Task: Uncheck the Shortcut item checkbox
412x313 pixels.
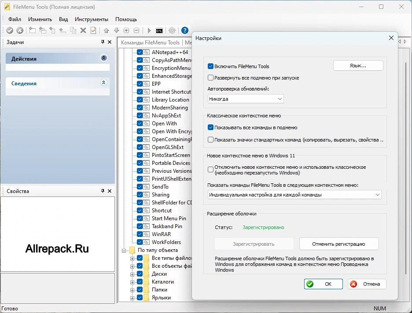Action: click(x=140, y=211)
